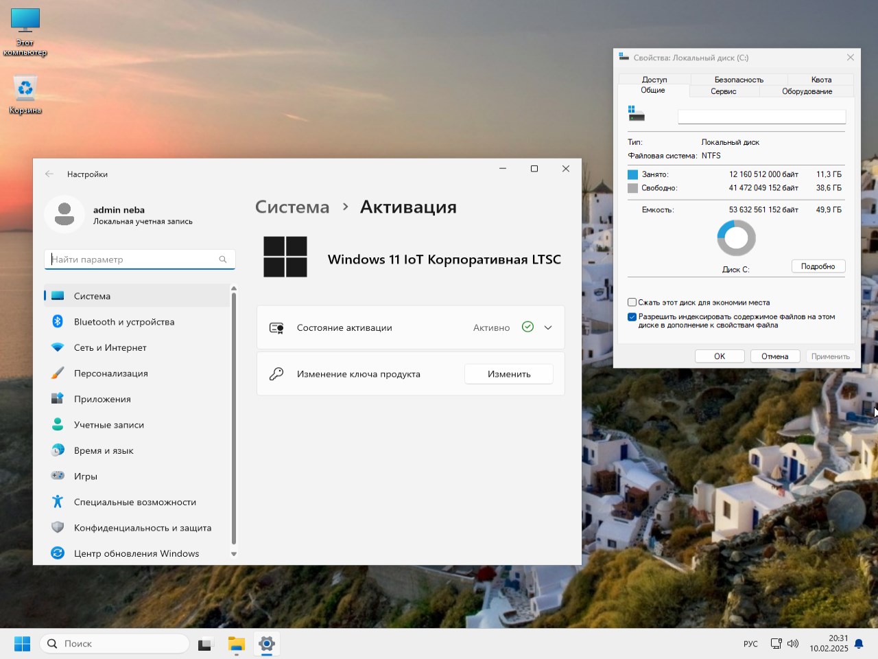Click the admin neba account name

pos(119,210)
